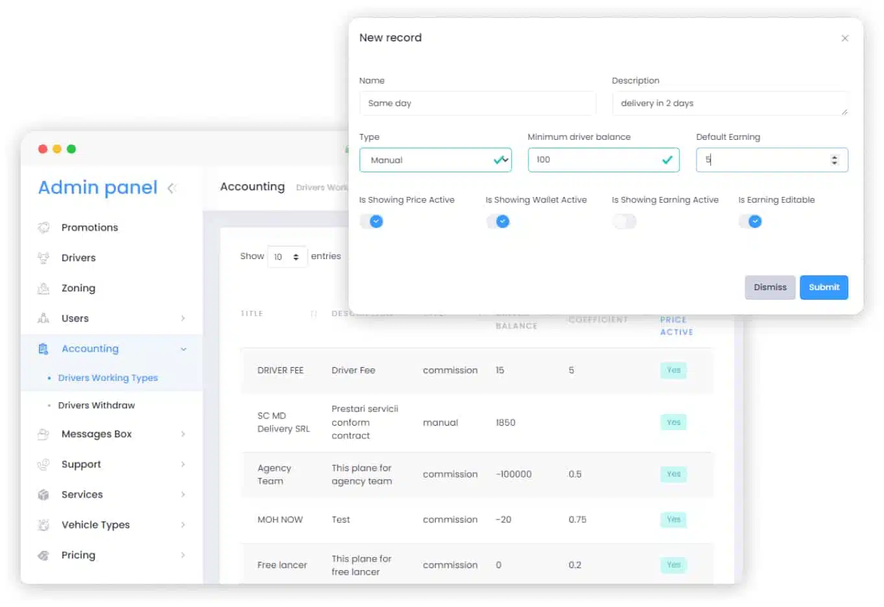Click the Accounting ledger icon
Screen dimensions: 884x607
coord(43,349)
